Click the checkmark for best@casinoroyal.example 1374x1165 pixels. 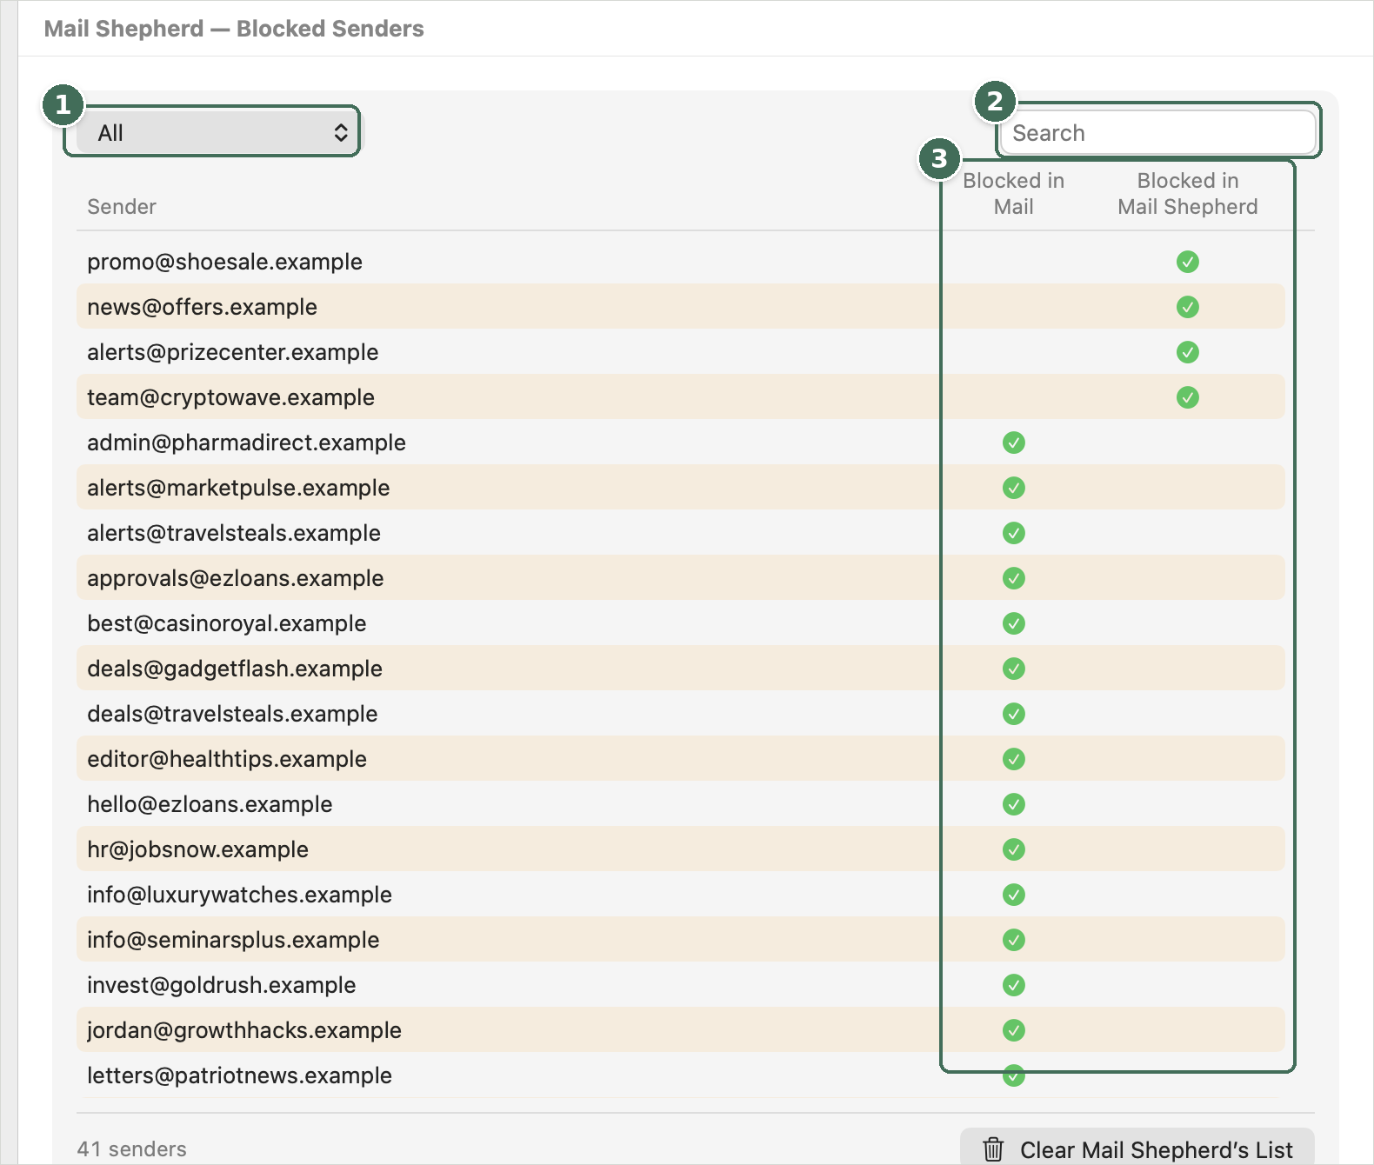click(1014, 623)
